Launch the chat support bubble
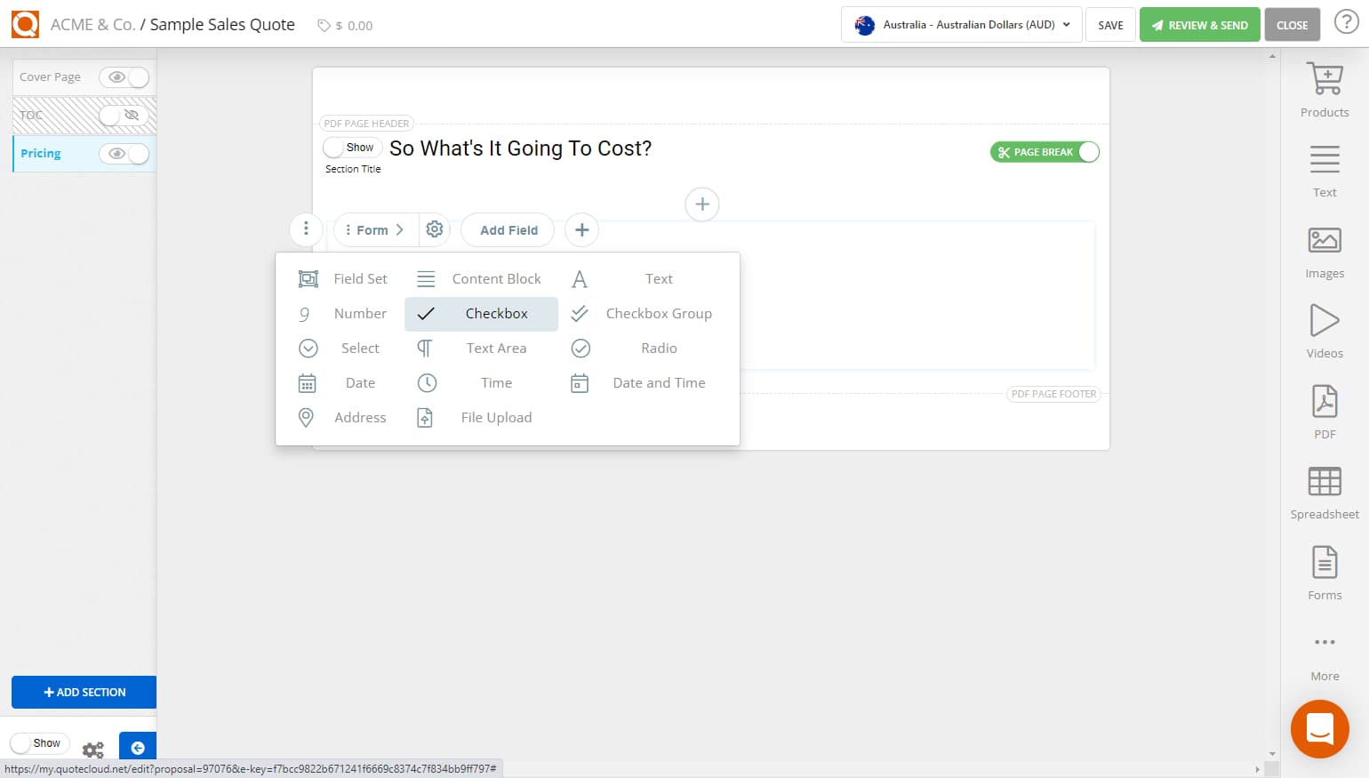 pos(1319,729)
